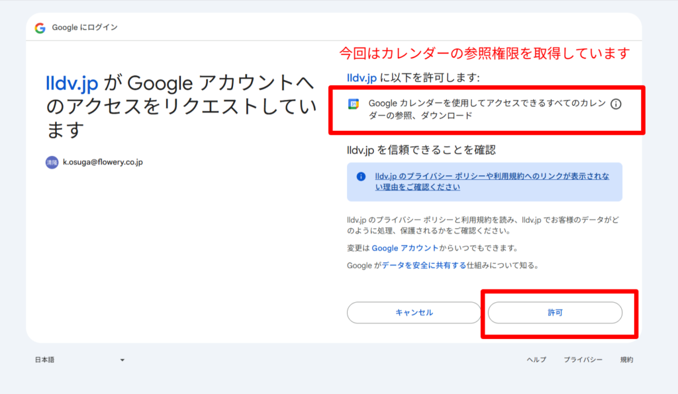Open the データを安全に共有する link

coord(423,265)
